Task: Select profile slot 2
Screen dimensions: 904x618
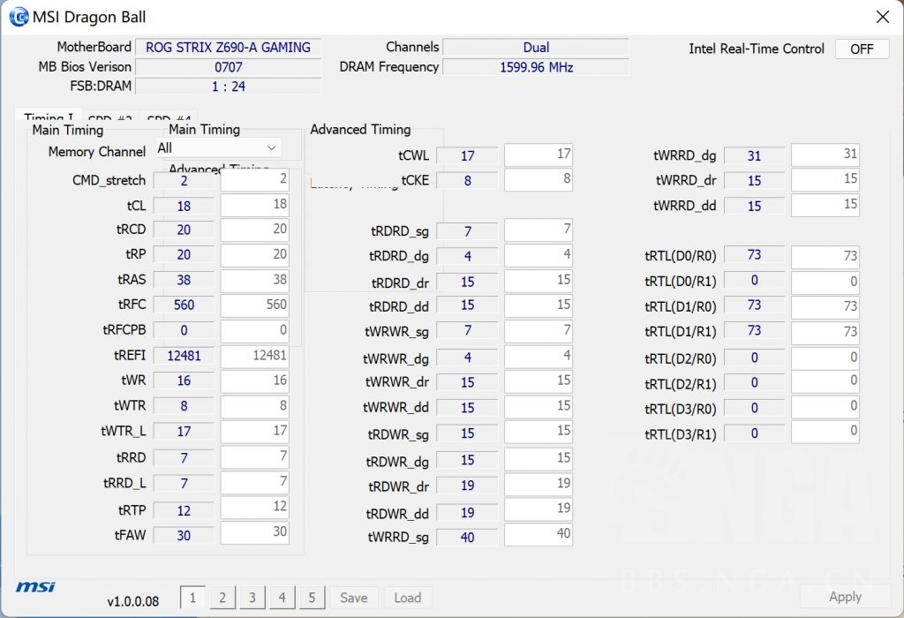Action: click(222, 598)
